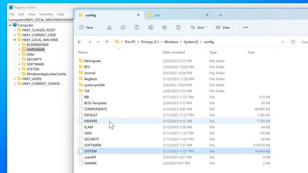Go forward with the right arrow button
Viewport: 308px width, 173px height.
[x=90, y=42]
